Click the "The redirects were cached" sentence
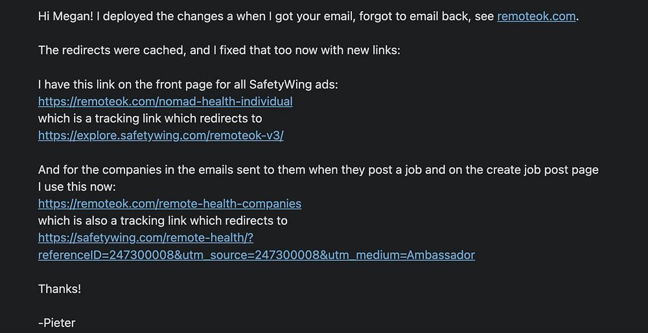 [x=112, y=51]
